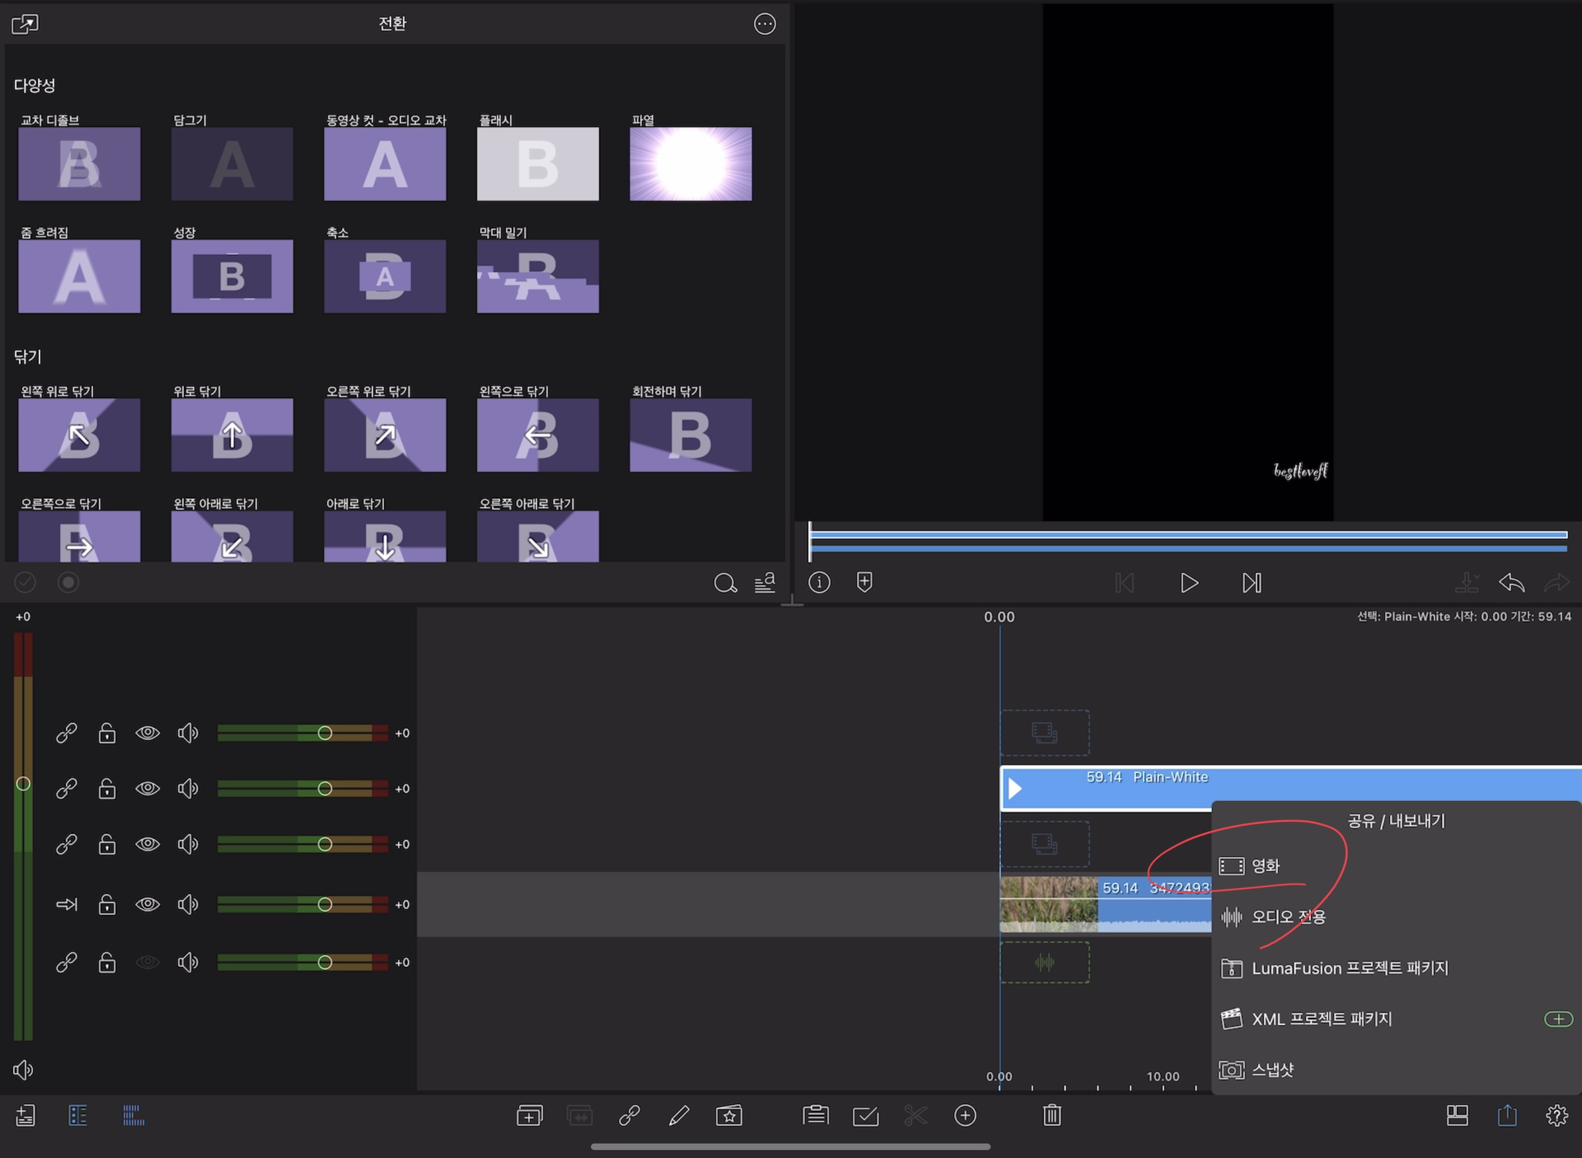Select the 교차 디졸브 transition thumbnail
Image resolution: width=1582 pixels, height=1158 pixels.
pyautogui.click(x=79, y=164)
